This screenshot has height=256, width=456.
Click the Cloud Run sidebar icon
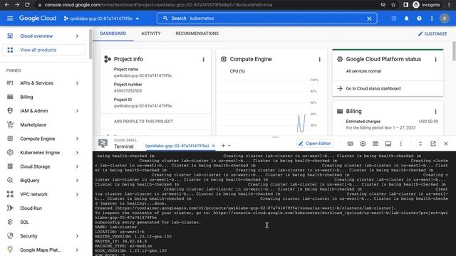[x=10, y=208]
